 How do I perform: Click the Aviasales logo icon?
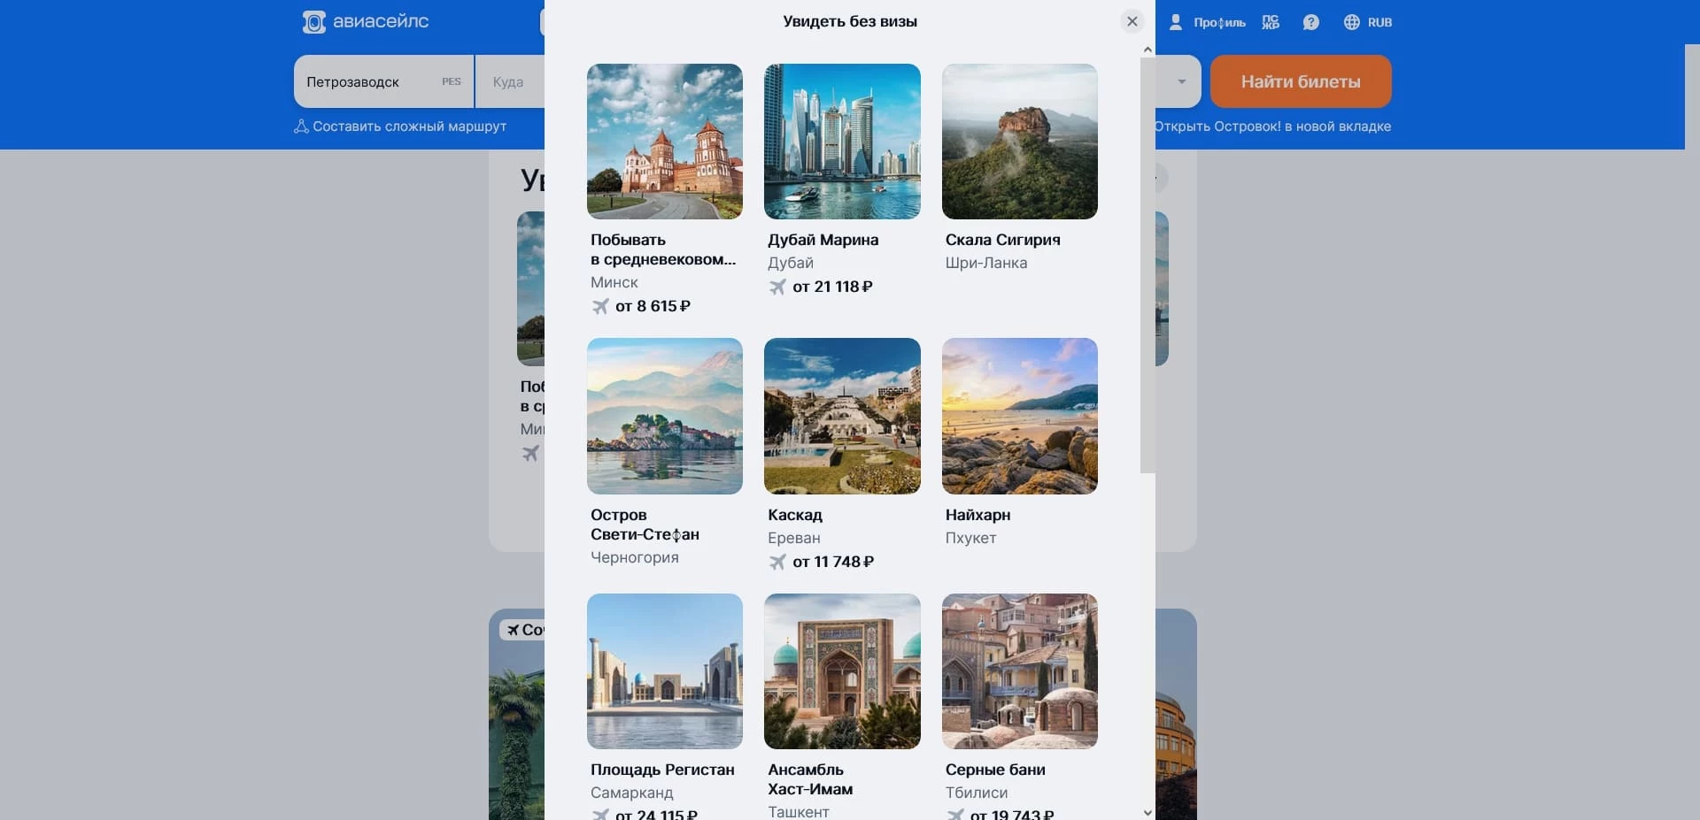click(x=313, y=22)
